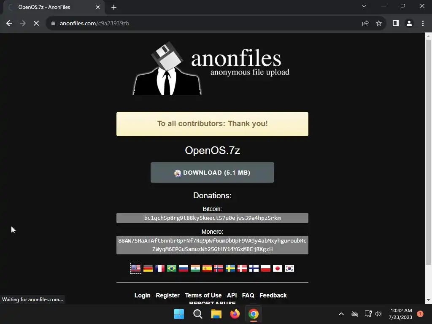Click the OpenOS.7z file name
Screen dimensions: 432x324
(212, 151)
